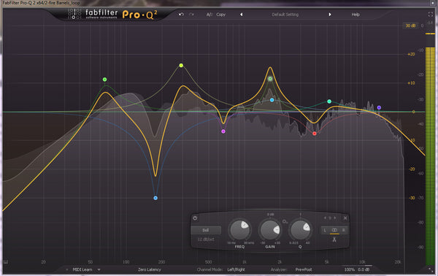Click the GAIN knob
Image resolution: width=438 pixels, height=276 pixels.
[270, 230]
